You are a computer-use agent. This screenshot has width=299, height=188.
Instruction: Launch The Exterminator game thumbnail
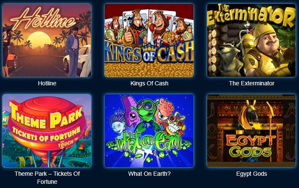(251, 40)
